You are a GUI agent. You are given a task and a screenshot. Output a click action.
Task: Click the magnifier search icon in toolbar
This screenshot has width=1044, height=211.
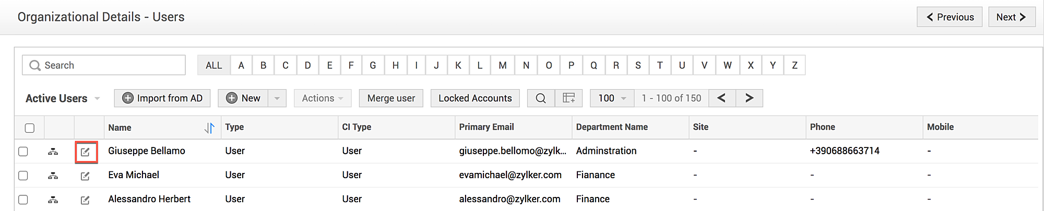point(541,98)
